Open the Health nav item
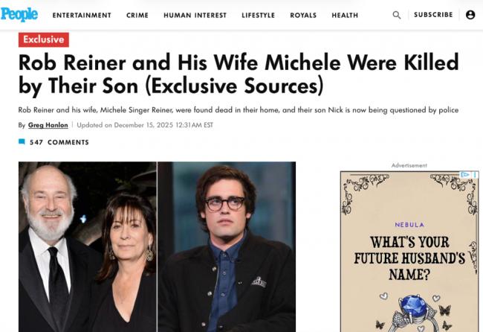The width and height of the screenshot is (483, 332). (345, 15)
